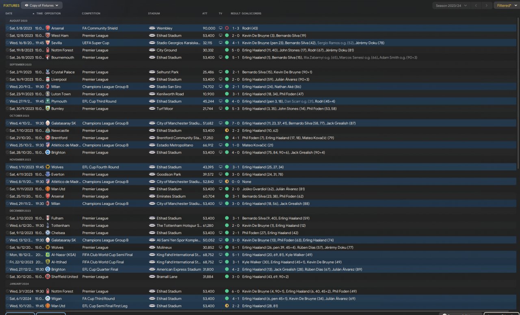The width and height of the screenshot is (520, 315).
Task: Click the UEFA Super Cup competition name
Action: 95,43
